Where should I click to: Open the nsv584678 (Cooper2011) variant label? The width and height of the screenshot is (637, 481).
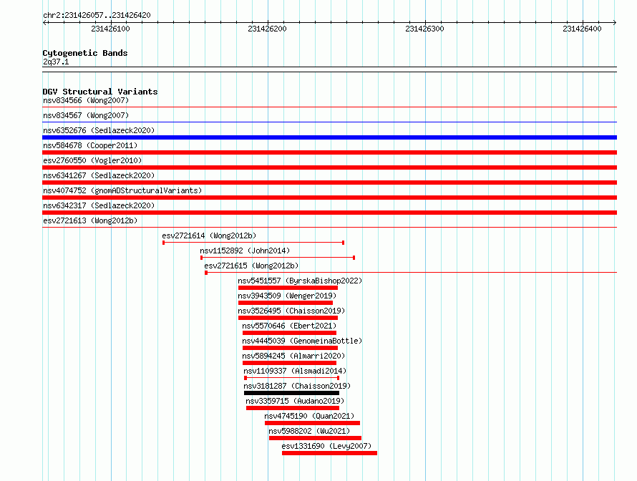click(x=90, y=145)
